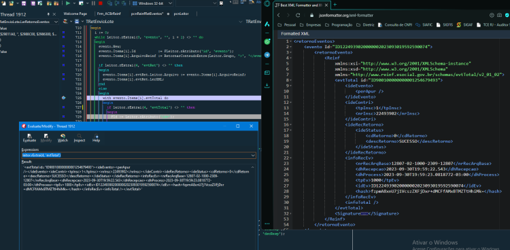Click the collapsed Signature ellipsis at XML line 32

364,213
